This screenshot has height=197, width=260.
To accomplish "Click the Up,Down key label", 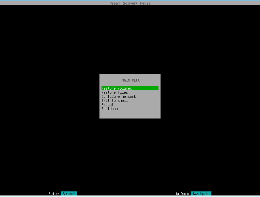I will point(182,194).
